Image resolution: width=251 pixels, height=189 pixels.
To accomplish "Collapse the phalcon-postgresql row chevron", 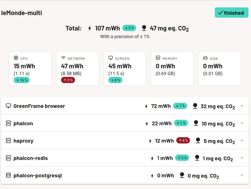I will point(242,175).
